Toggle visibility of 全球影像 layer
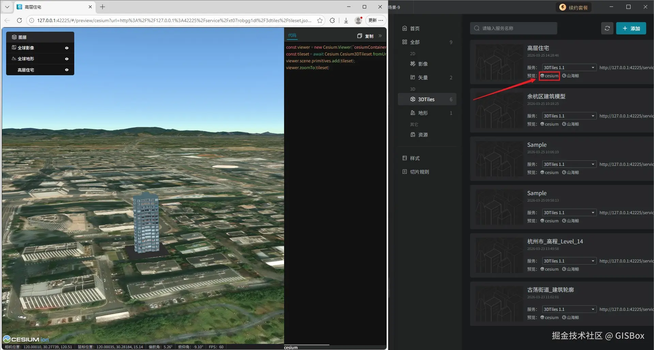Screen dimensions: 654x350 coord(67,48)
